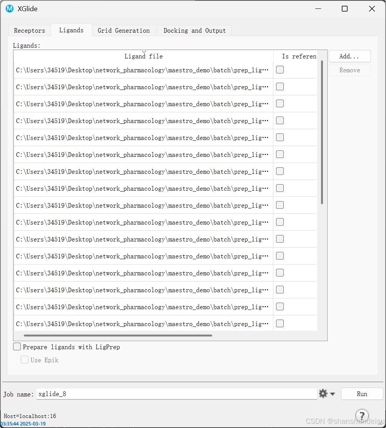Viewport: 386px width, 428px height.
Task: Click the sort arrow above Ligand file header
Action: (x=144, y=52)
